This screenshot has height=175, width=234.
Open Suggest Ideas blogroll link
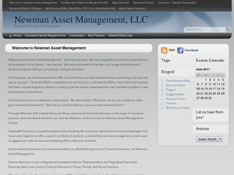click(x=175, y=94)
